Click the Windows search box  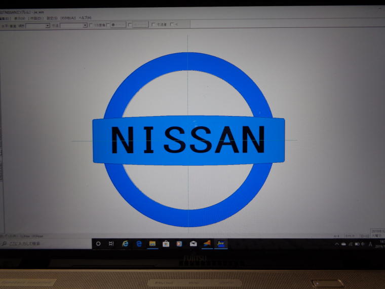(x=46, y=243)
